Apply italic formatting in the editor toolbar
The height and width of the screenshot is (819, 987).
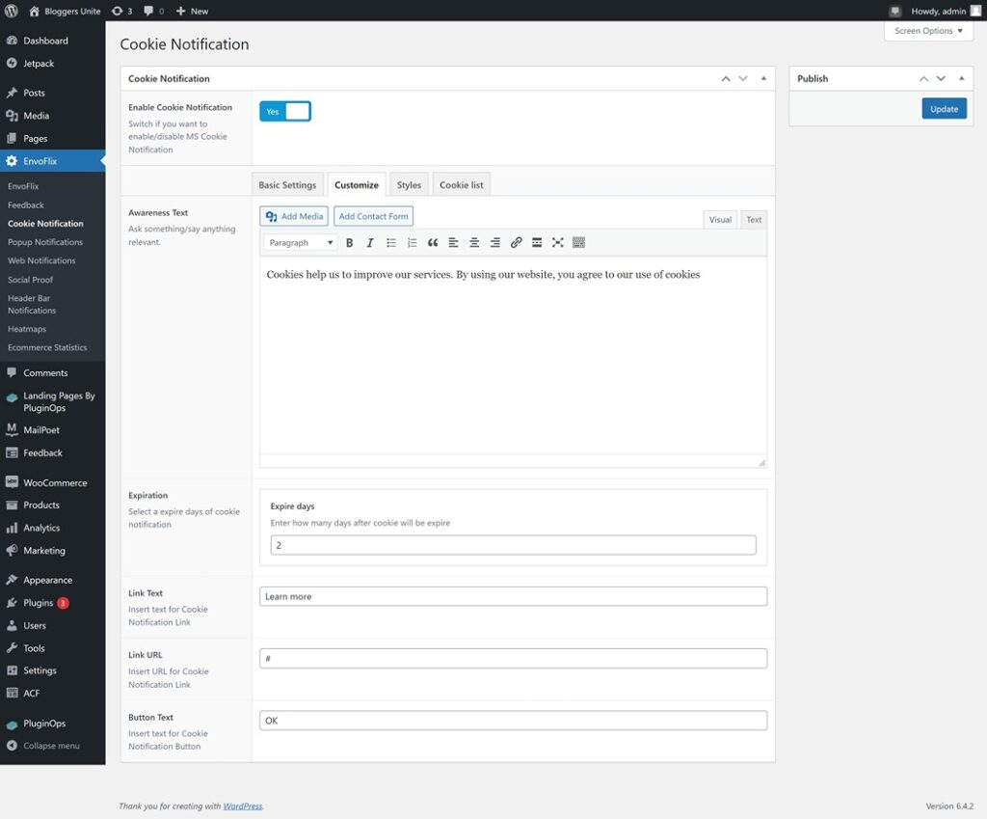click(x=370, y=242)
